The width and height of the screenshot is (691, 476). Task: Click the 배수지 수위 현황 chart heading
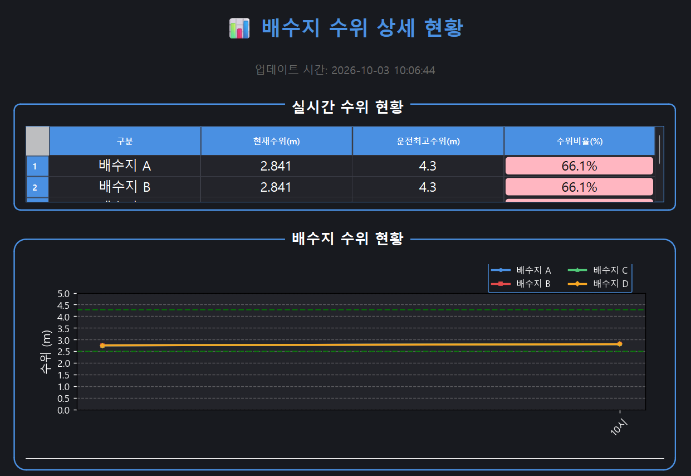click(x=347, y=239)
